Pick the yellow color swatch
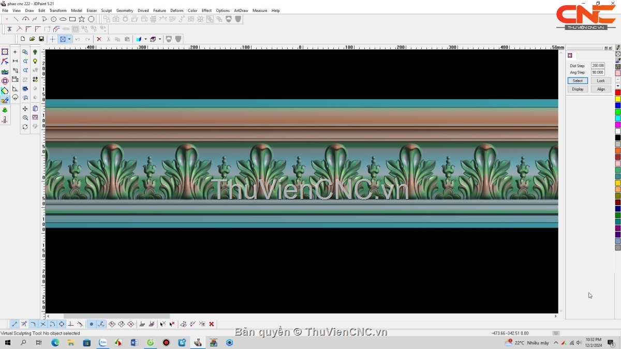Image resolution: width=621 pixels, height=349 pixels. point(618,99)
